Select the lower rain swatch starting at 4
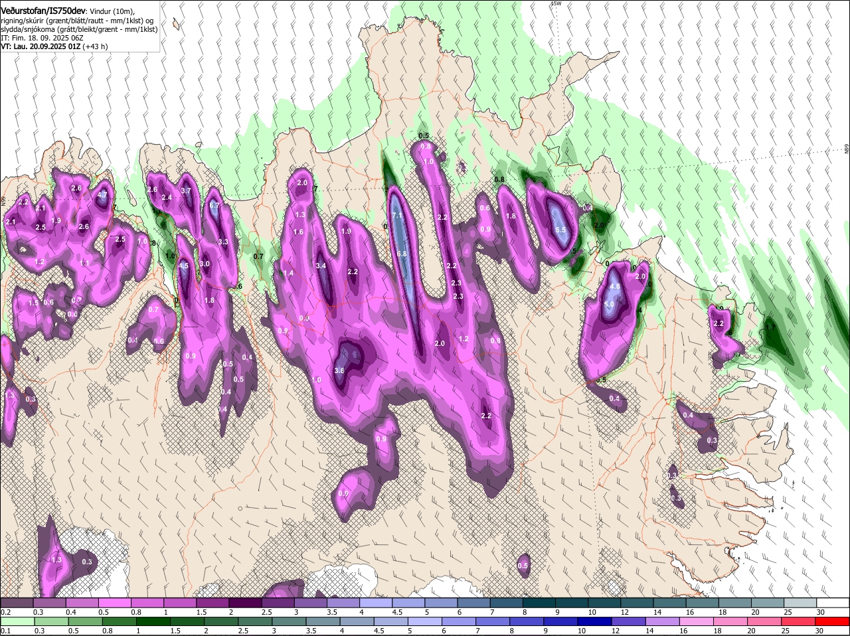Viewport: 850px width, 636px height. (x=357, y=621)
